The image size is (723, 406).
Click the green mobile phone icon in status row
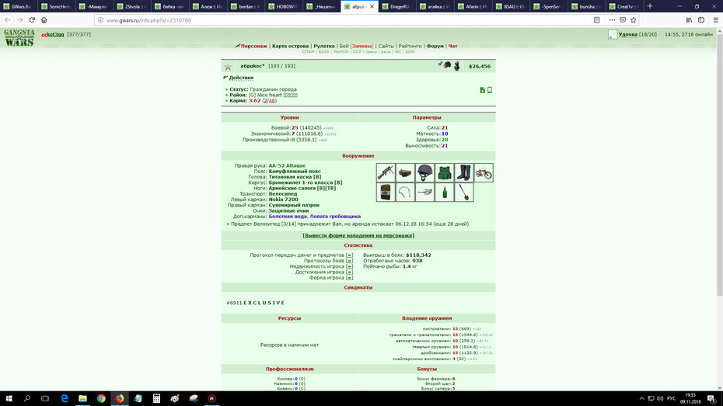coord(489,90)
